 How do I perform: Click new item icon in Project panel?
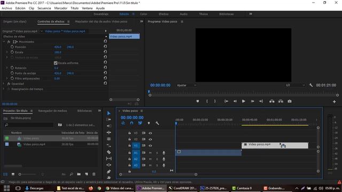point(87,174)
